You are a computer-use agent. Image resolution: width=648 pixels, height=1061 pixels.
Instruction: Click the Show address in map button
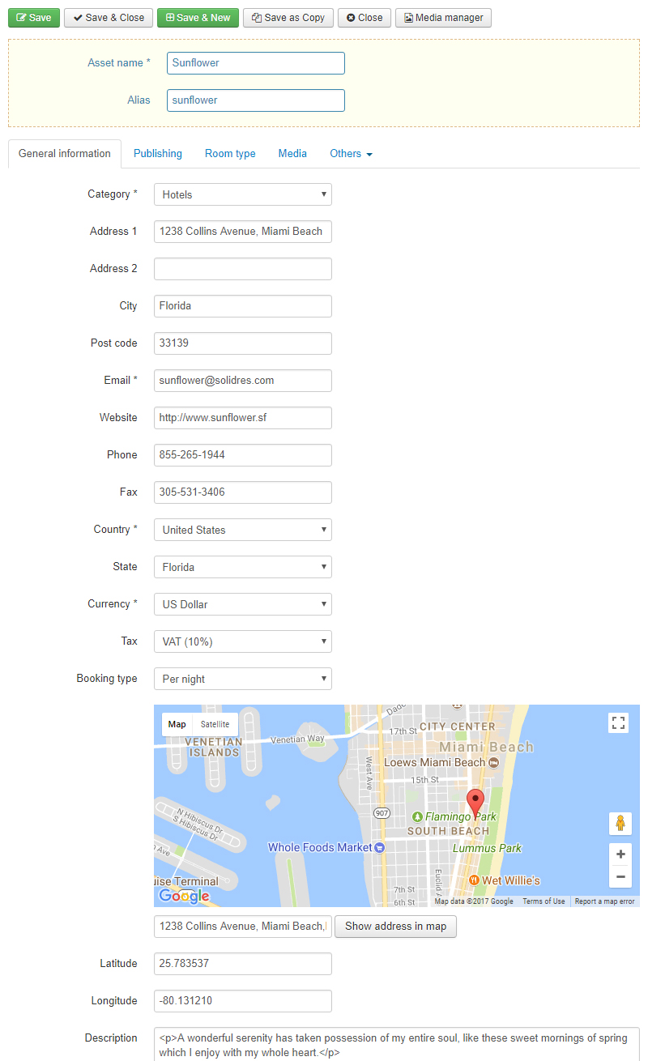(x=395, y=926)
